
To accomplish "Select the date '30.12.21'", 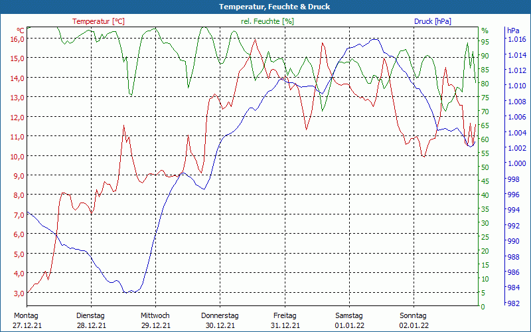I will point(220,325).
